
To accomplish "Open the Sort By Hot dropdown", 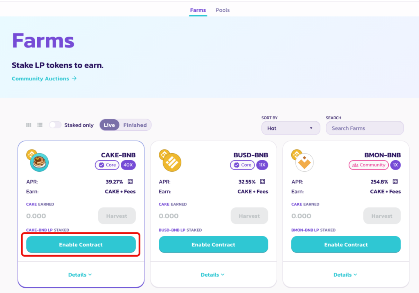I will coord(291,128).
